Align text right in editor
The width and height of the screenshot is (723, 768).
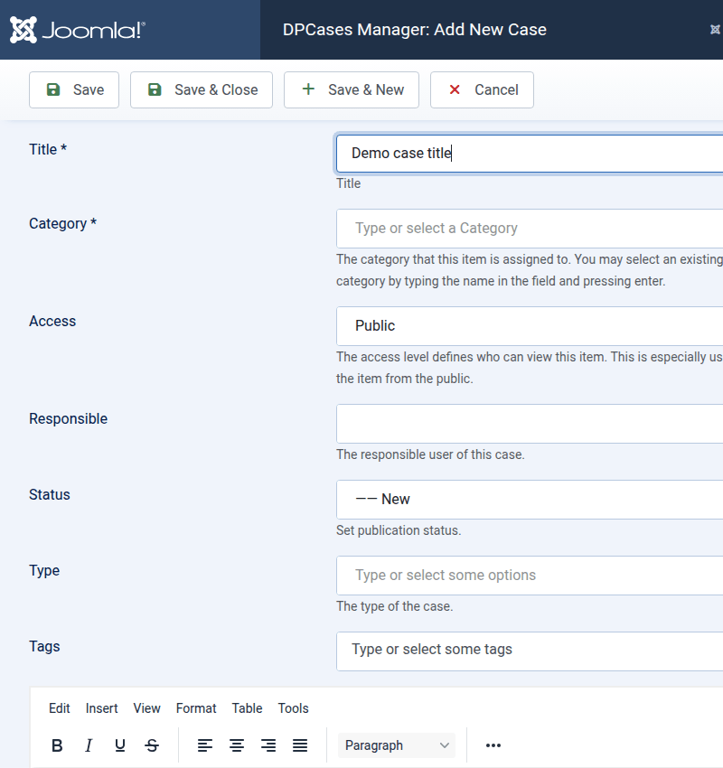click(x=268, y=745)
